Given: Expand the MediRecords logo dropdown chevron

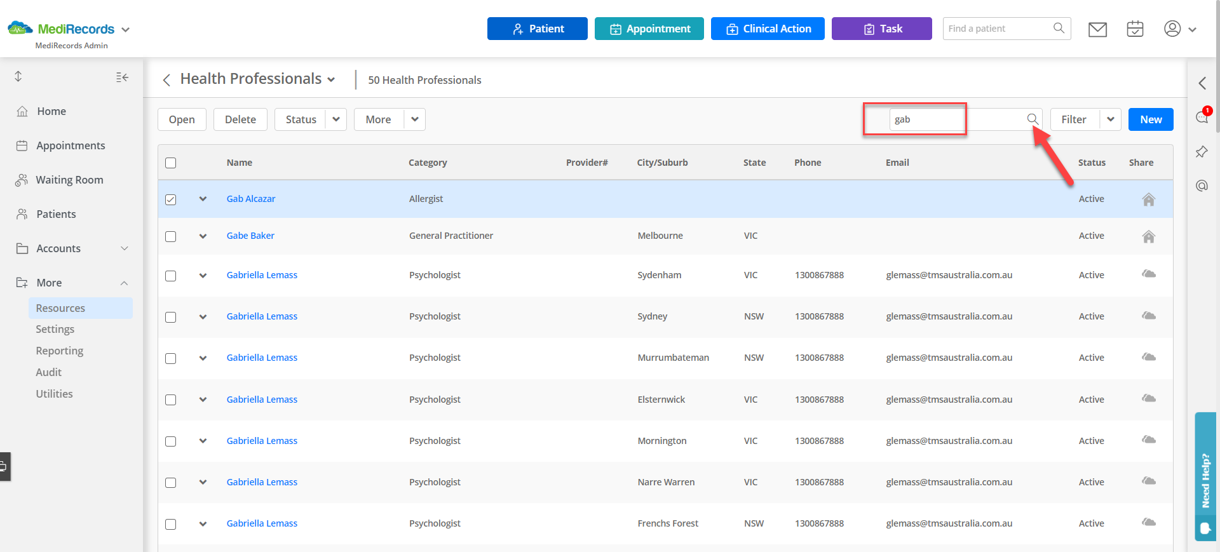Looking at the screenshot, I should click(126, 30).
